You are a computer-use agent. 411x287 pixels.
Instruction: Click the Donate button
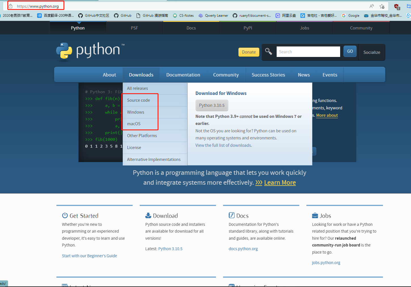point(249,52)
